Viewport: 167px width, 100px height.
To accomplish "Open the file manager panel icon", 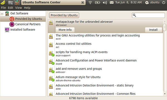I will coord(11,2).
